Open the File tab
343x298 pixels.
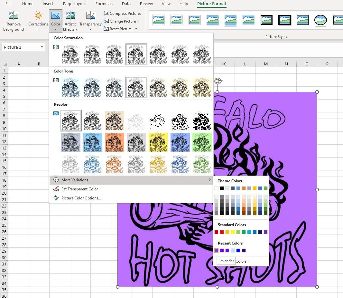[x=8, y=4]
